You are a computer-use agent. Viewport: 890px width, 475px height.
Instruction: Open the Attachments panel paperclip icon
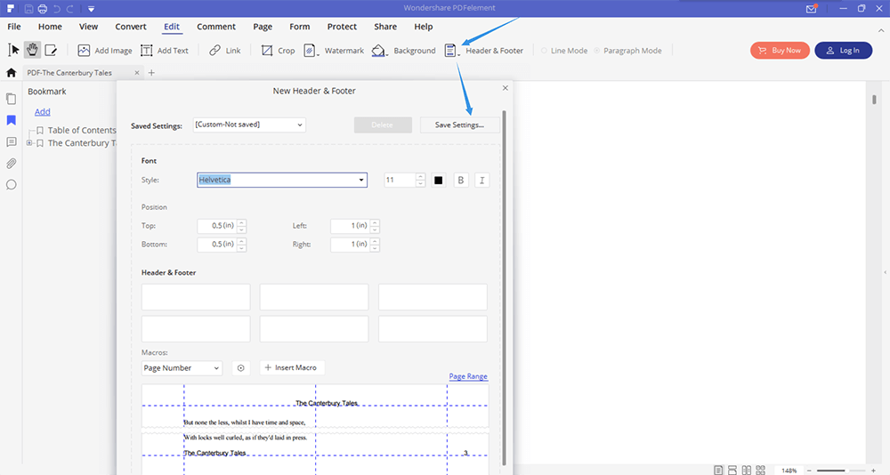click(x=12, y=164)
